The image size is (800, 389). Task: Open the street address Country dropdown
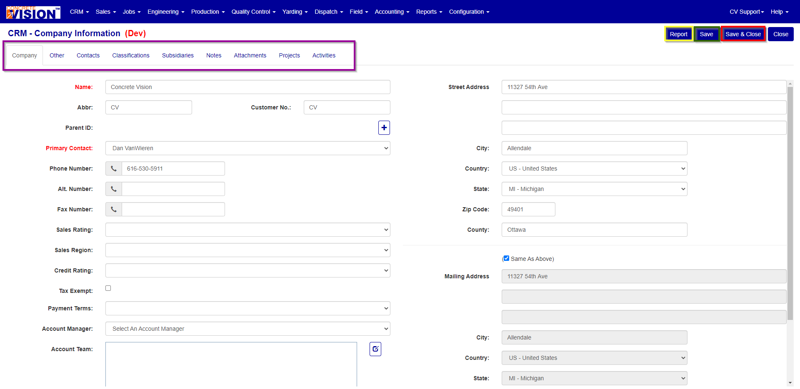point(595,168)
